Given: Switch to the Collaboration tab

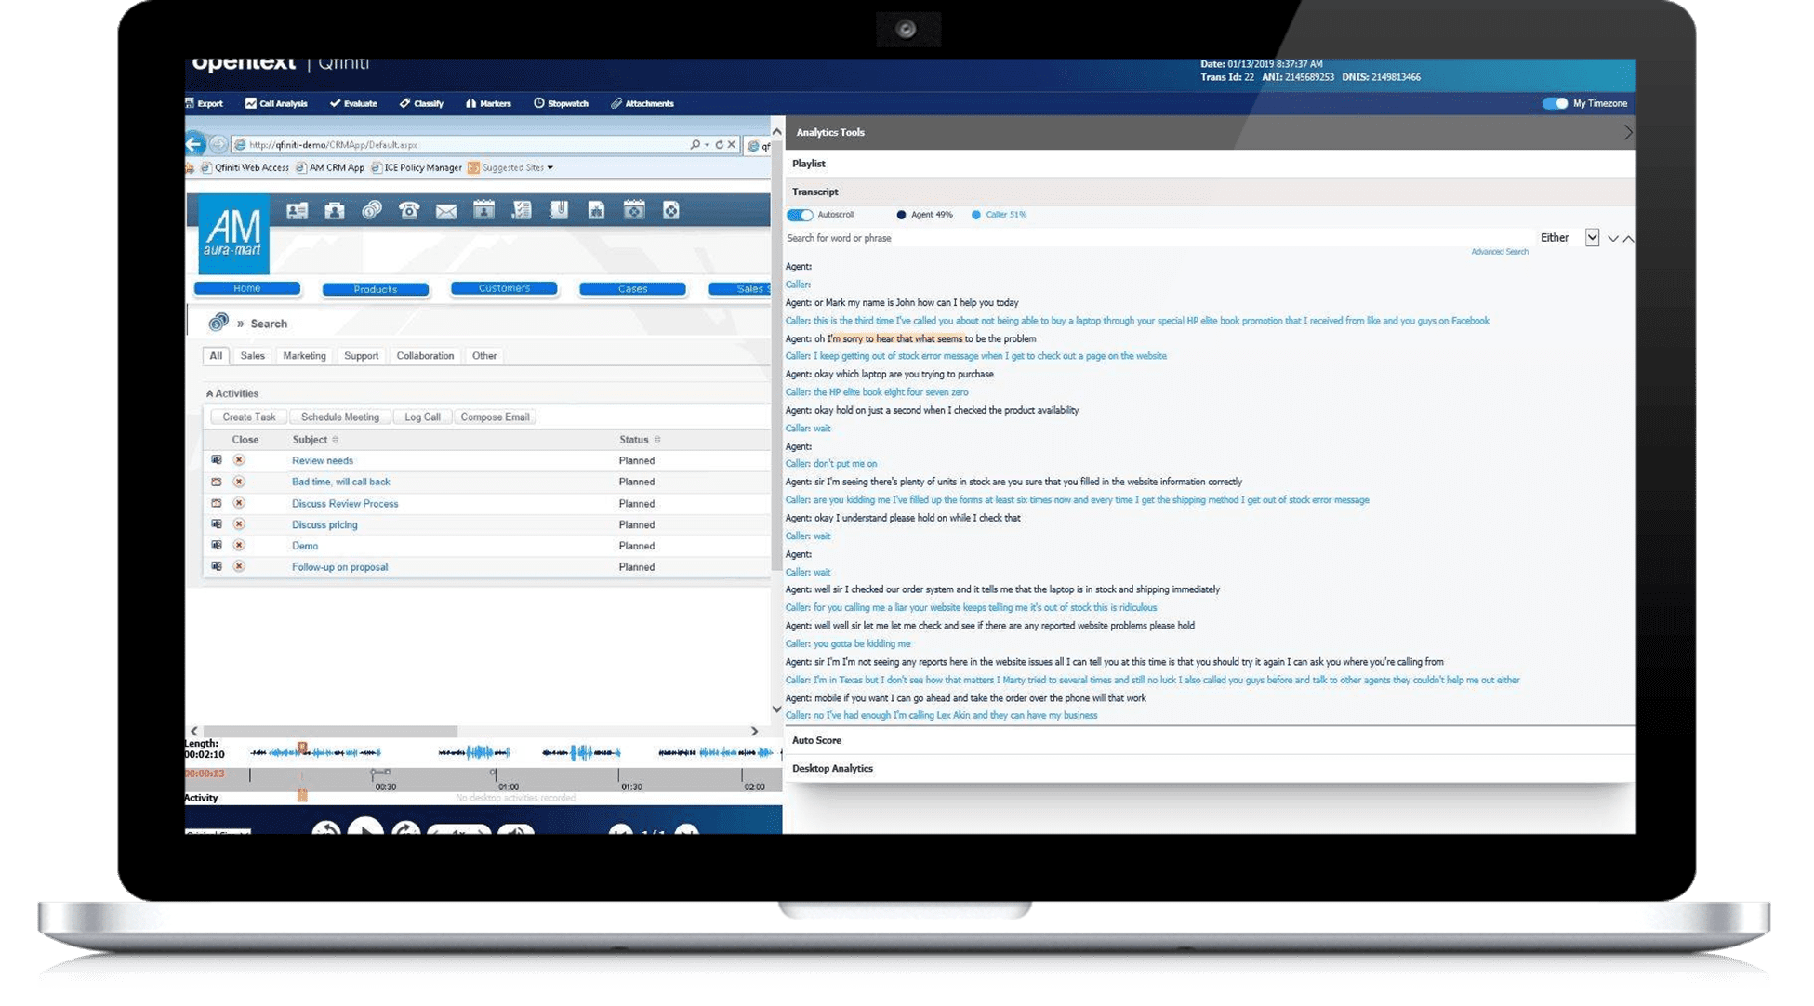Looking at the screenshot, I should coord(425,355).
